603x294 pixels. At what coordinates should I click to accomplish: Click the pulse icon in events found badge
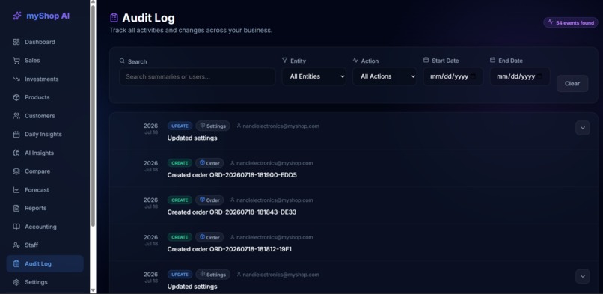point(551,22)
